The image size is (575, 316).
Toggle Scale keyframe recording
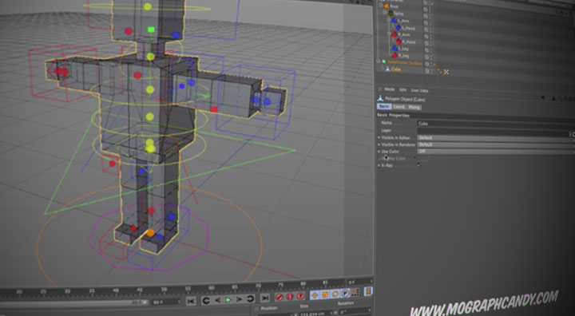(325, 294)
